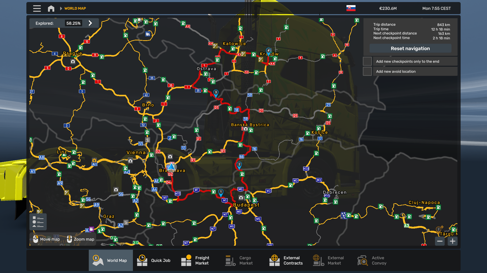Zoom out the map with minus button
The height and width of the screenshot is (273, 487).
click(440, 241)
